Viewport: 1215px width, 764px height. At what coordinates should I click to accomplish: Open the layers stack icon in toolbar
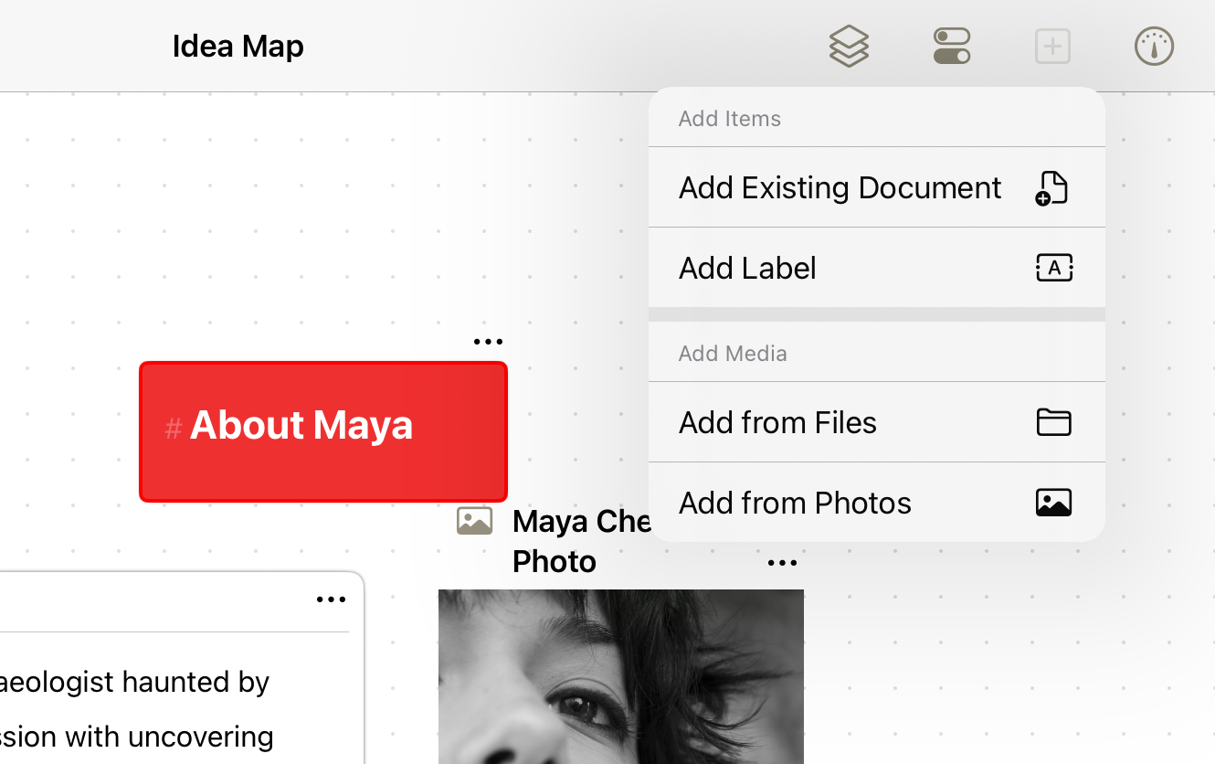coord(849,46)
